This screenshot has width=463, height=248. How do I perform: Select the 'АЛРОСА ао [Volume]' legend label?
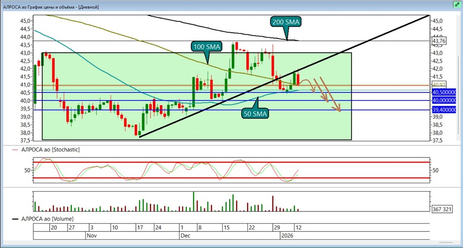coord(47,219)
